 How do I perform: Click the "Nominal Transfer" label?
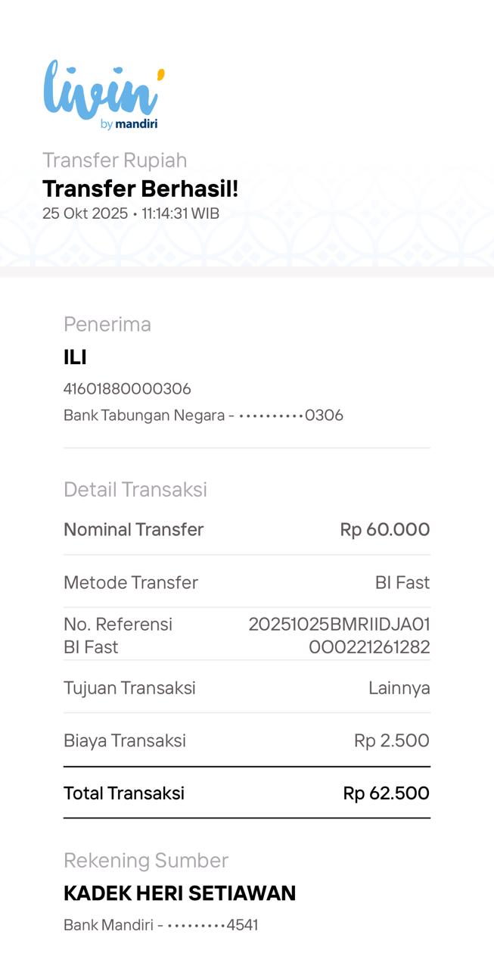[134, 530]
